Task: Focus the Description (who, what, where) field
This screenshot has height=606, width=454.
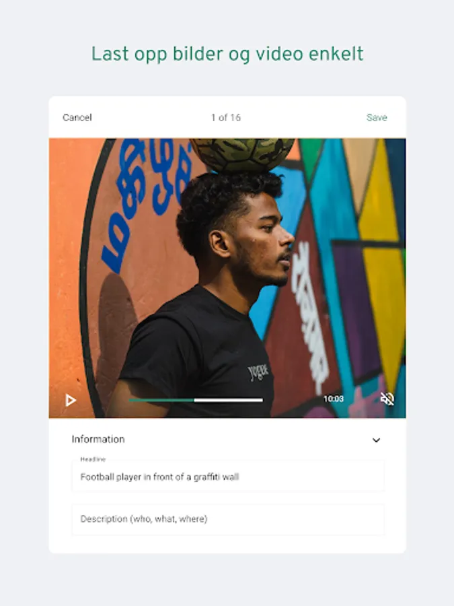Action: coord(228,519)
